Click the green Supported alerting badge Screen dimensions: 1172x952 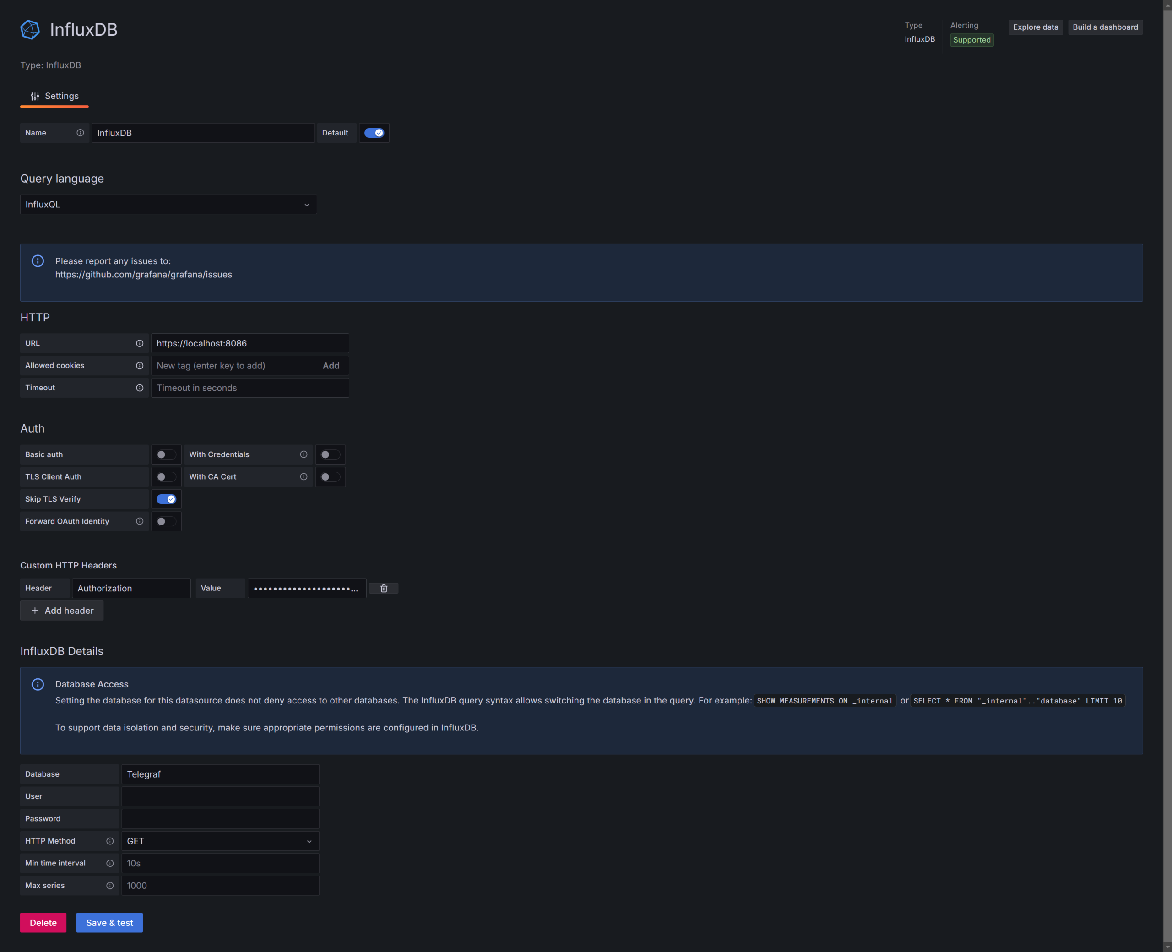point(972,40)
